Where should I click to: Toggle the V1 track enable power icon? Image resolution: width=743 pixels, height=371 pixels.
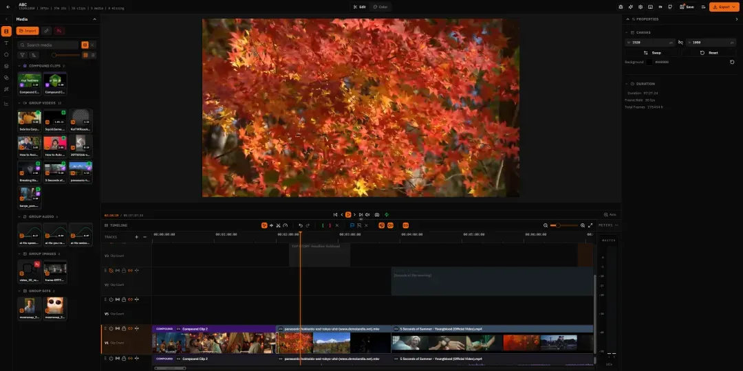[111, 328]
